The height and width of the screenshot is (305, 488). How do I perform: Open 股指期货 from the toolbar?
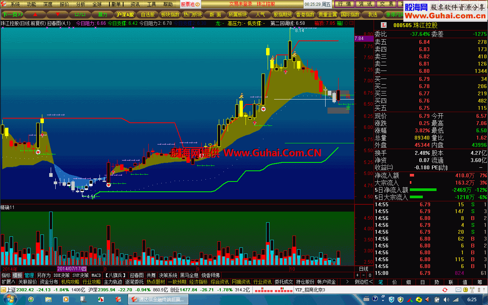click(x=283, y=14)
